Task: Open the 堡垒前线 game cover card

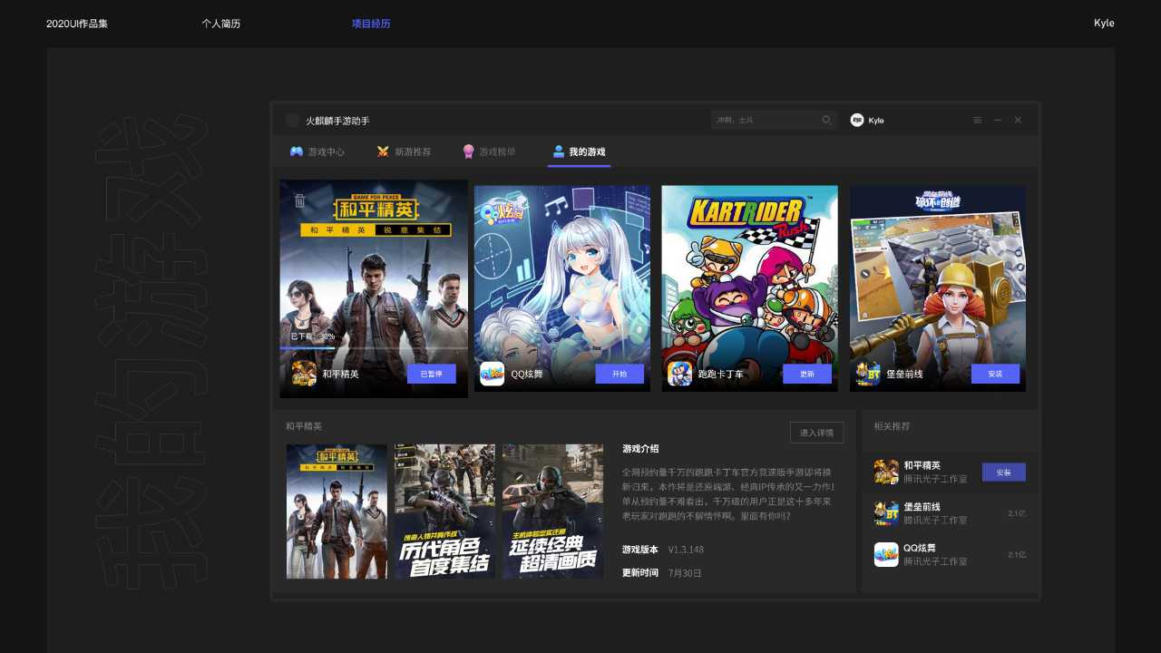Action: coord(938,288)
